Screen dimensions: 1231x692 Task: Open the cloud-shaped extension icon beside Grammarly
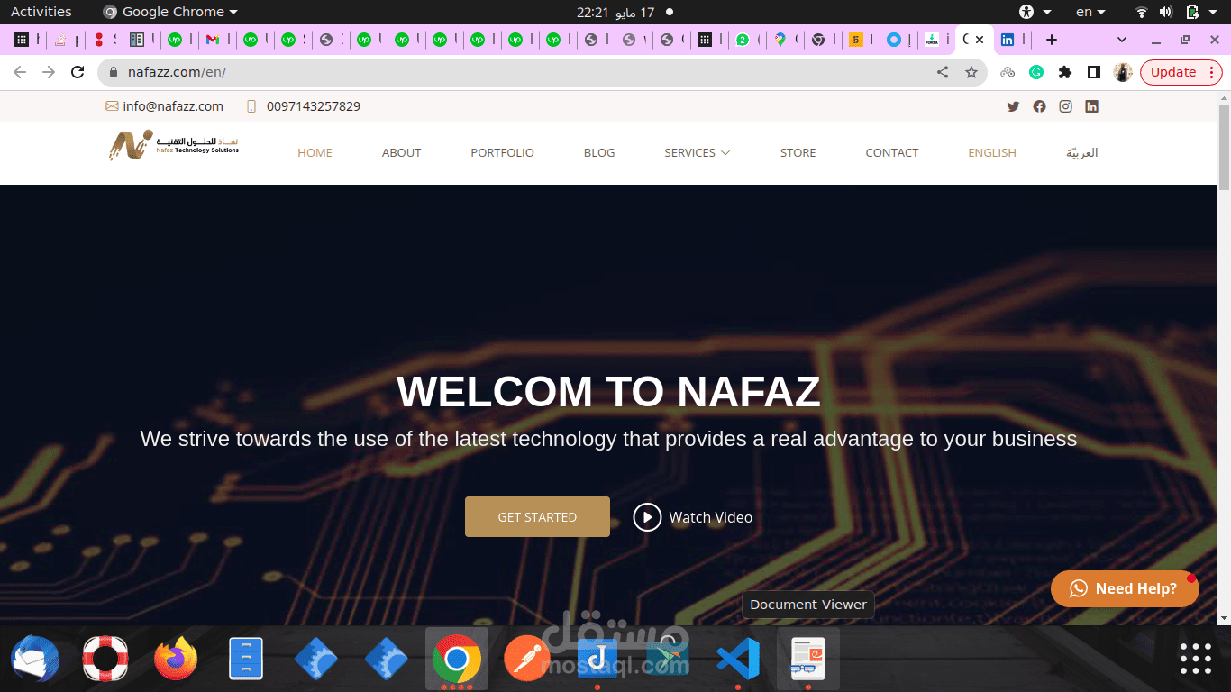point(1008,72)
